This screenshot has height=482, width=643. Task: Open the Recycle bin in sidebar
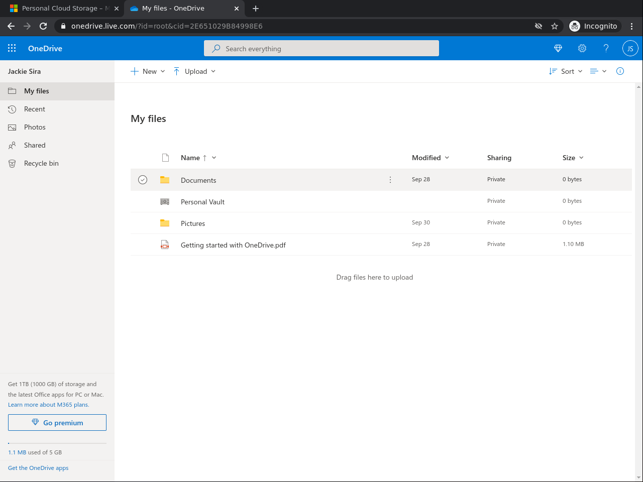[x=41, y=163]
